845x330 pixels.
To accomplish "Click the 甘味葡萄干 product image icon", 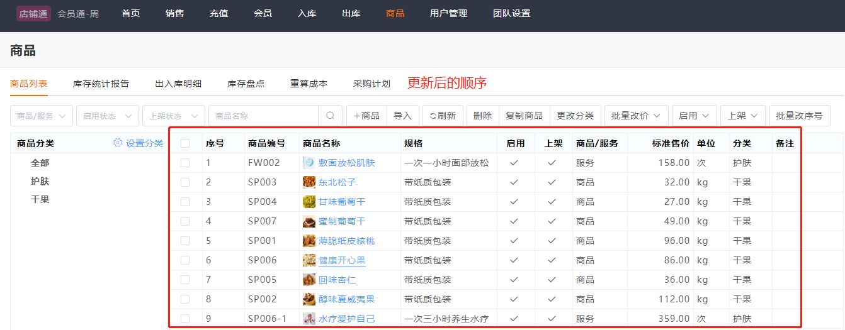I will pyautogui.click(x=309, y=202).
